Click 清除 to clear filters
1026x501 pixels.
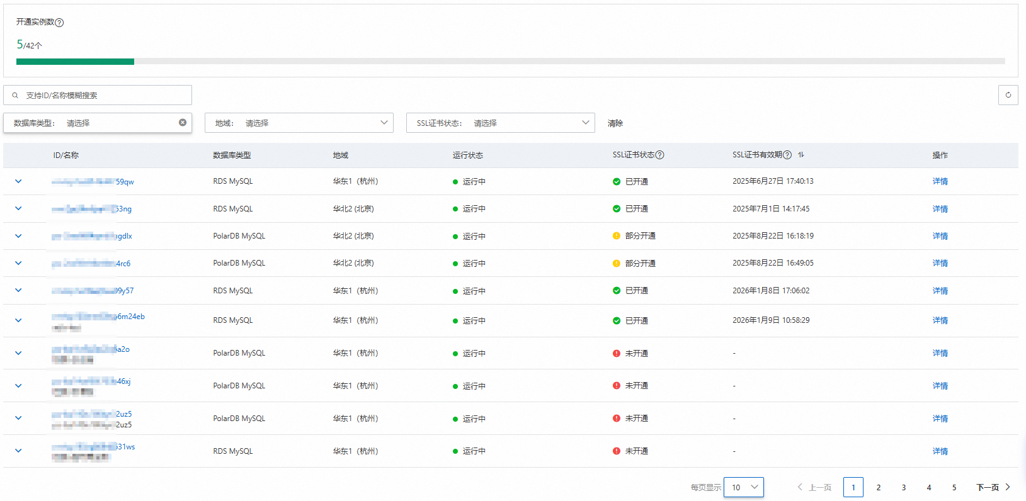(x=615, y=123)
